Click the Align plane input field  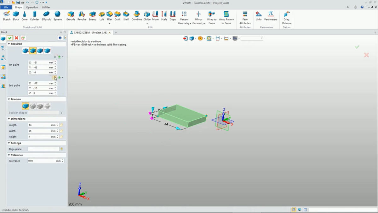pyautogui.click(x=43, y=149)
